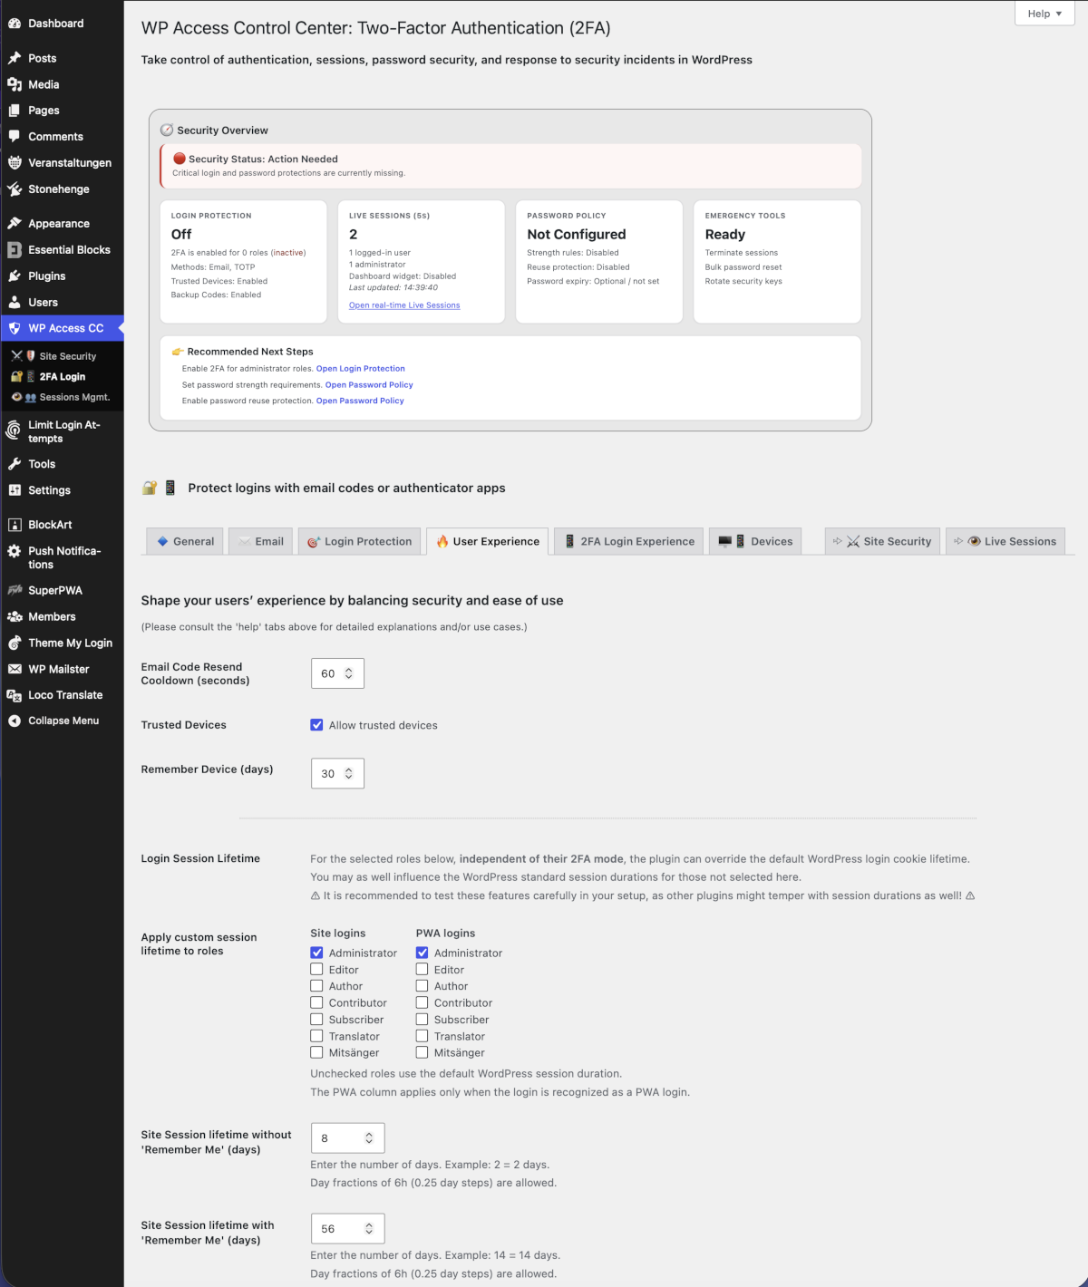This screenshot has width=1088, height=1287.
Task: Click the WP Mailster envelope icon
Action: tap(15, 670)
